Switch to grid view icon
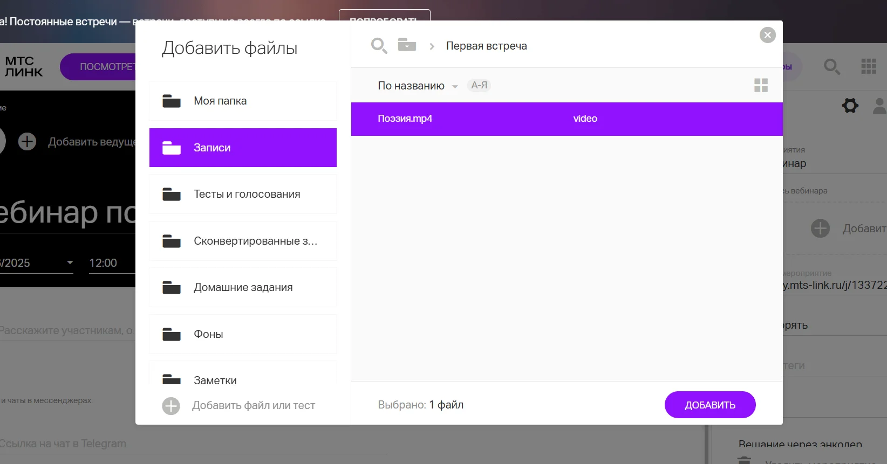Screen dimensions: 887x464 click(x=761, y=85)
